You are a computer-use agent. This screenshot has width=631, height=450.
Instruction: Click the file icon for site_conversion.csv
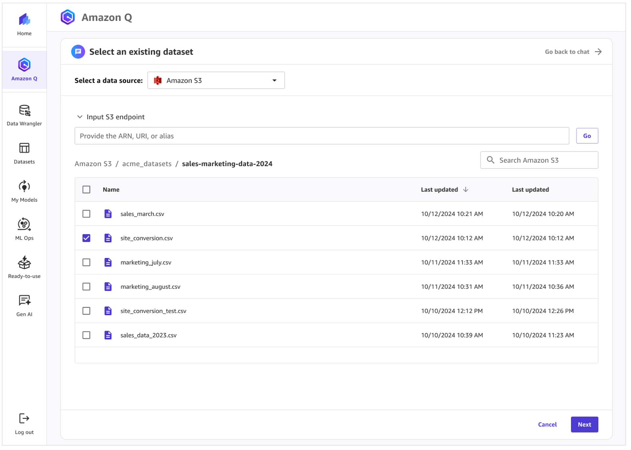[108, 238]
